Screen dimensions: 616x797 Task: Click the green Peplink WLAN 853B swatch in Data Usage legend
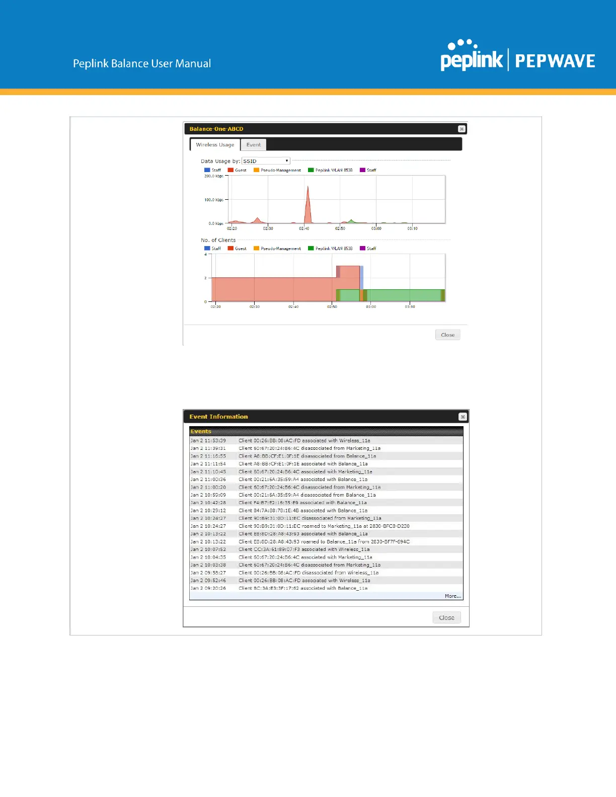tap(311, 170)
